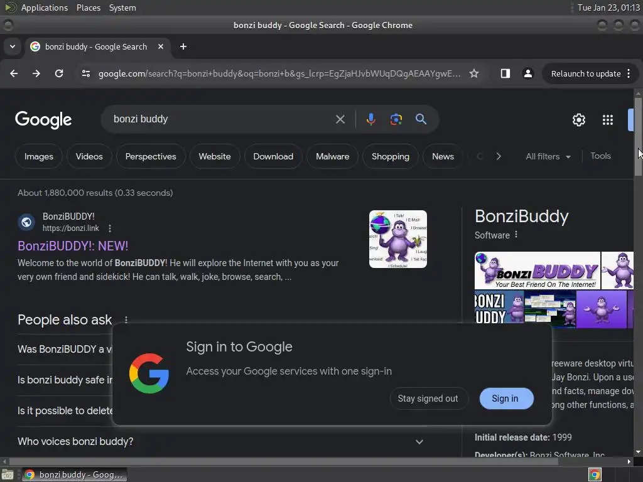Open Google apps grid
This screenshot has width=643, height=482.
tap(608, 120)
